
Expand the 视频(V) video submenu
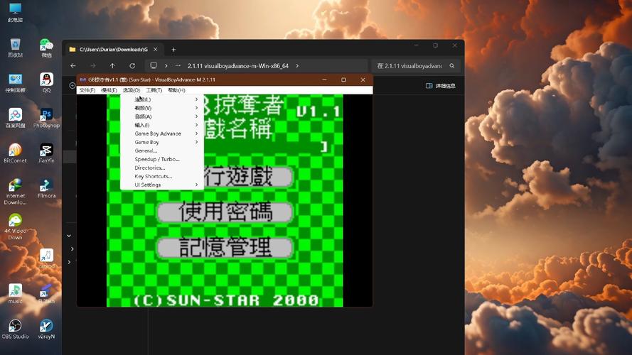(x=162, y=108)
